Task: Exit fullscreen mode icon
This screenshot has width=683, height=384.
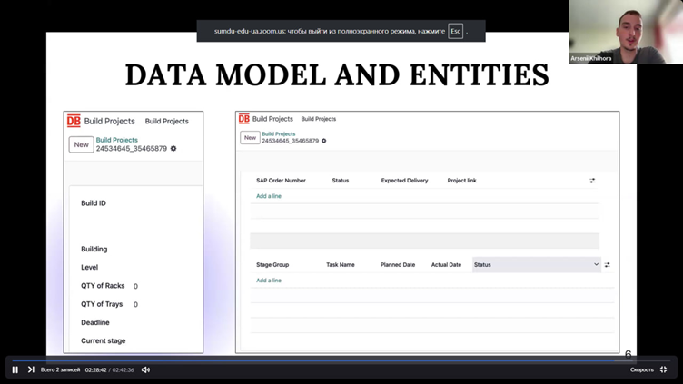Action: click(x=663, y=369)
